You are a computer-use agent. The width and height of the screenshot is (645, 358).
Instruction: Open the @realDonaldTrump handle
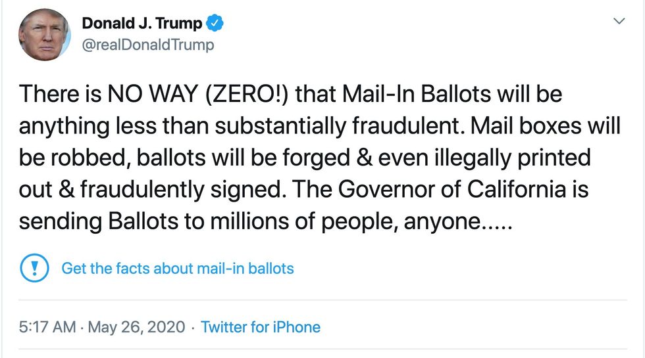tap(147, 45)
